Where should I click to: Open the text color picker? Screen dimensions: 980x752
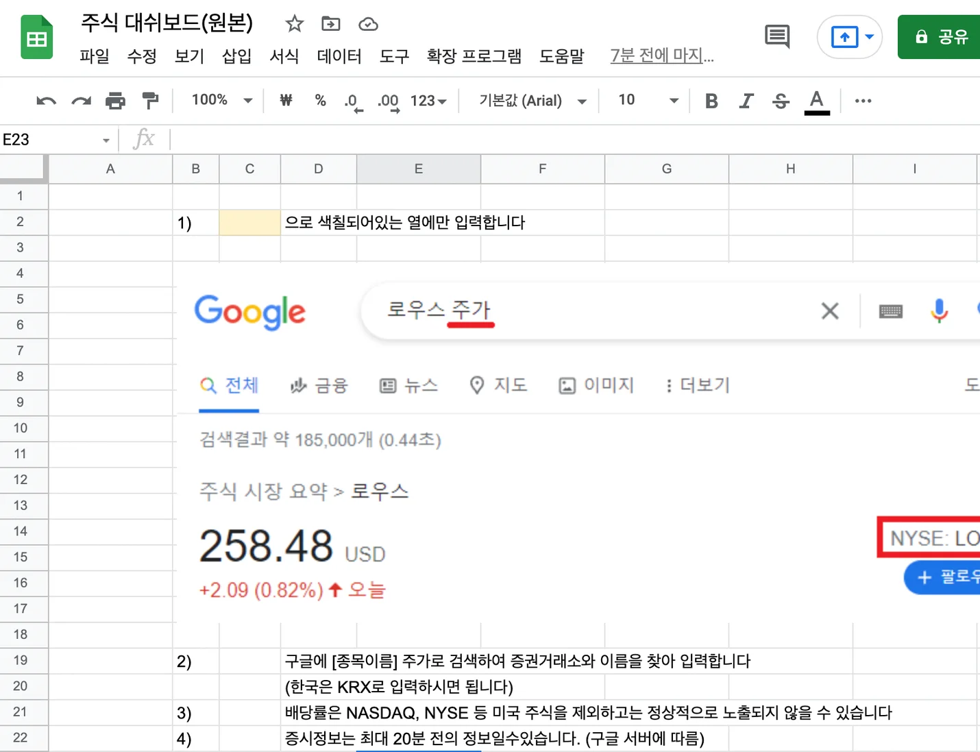click(816, 102)
